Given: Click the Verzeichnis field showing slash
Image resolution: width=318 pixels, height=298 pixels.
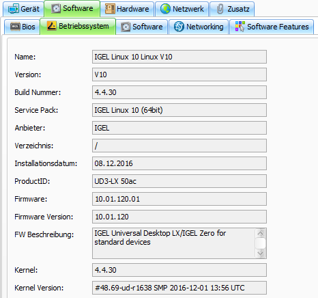Looking at the screenshot, I should pyautogui.click(x=179, y=146).
